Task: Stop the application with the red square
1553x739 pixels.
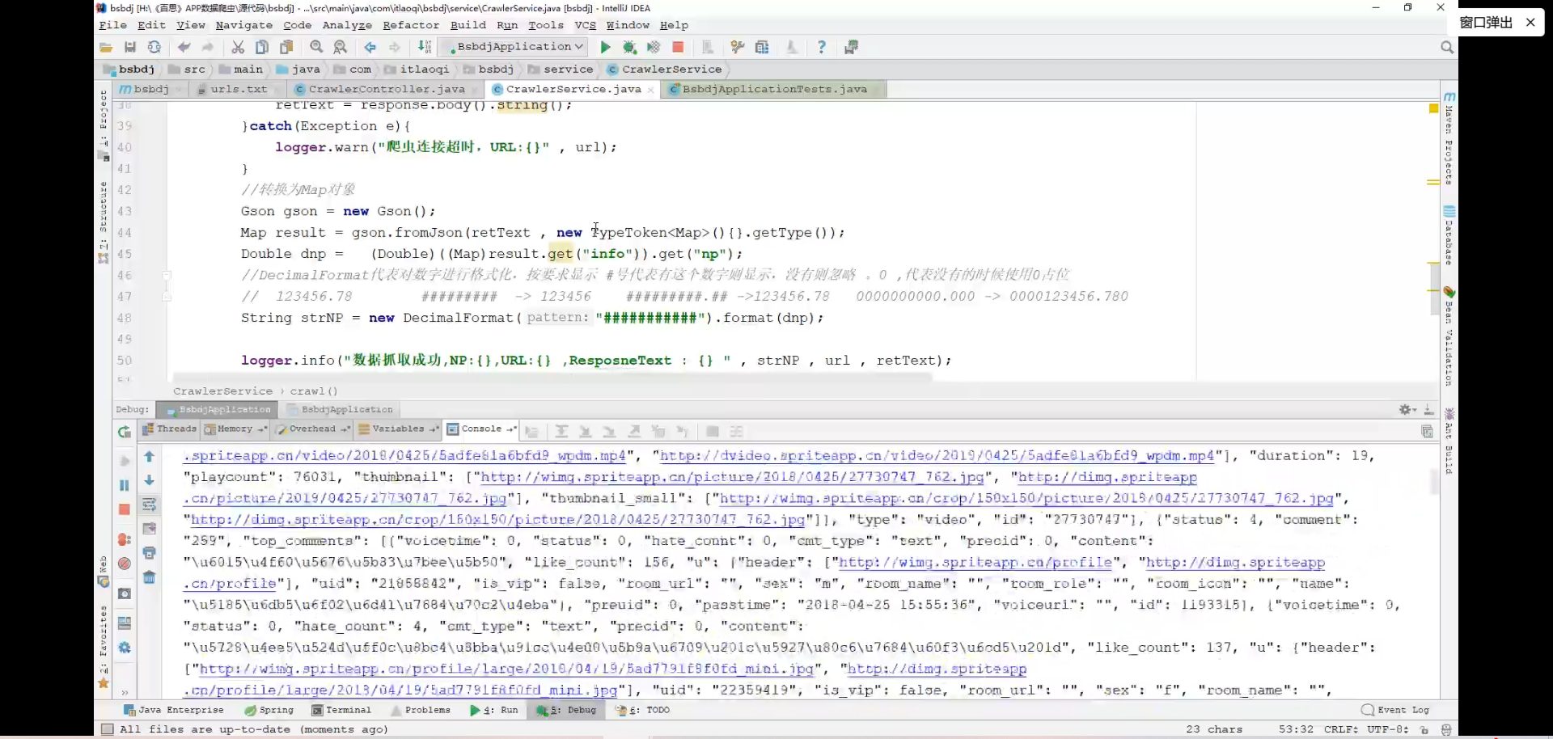Action: [x=678, y=47]
